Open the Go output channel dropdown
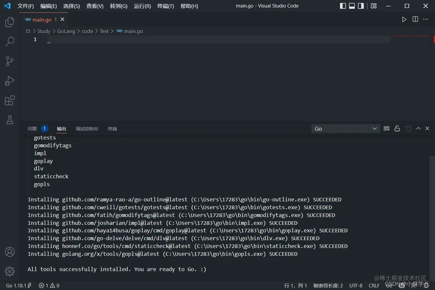Image resolution: width=435 pixels, height=290 pixels. pos(345,129)
